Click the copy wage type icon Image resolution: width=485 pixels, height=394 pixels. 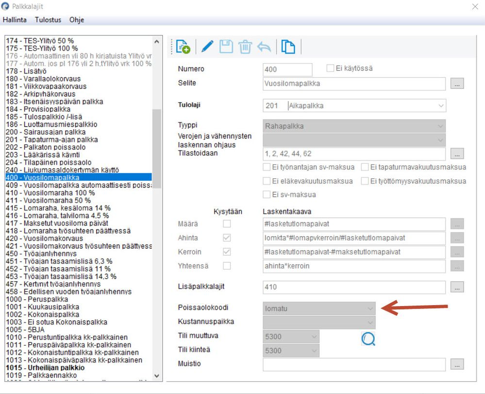point(288,47)
